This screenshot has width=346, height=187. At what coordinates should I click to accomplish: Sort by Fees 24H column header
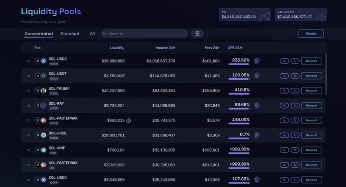[212, 48]
